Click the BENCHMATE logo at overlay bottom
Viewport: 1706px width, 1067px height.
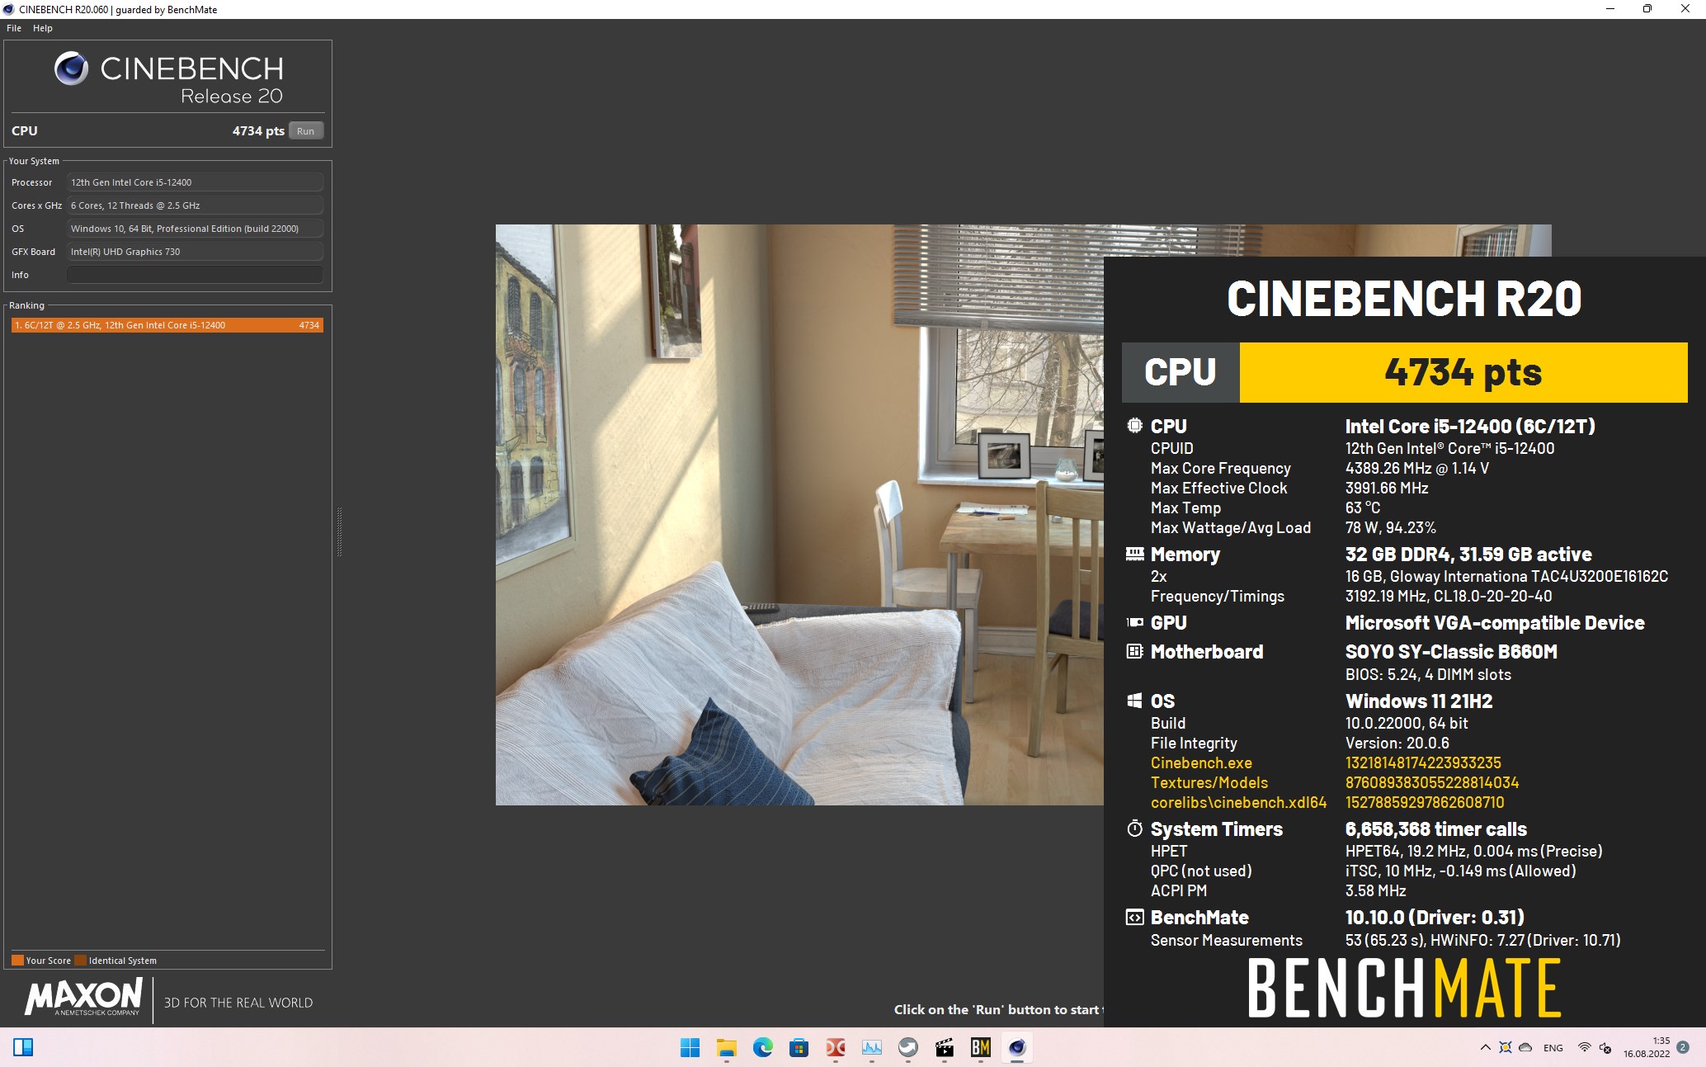tap(1404, 988)
